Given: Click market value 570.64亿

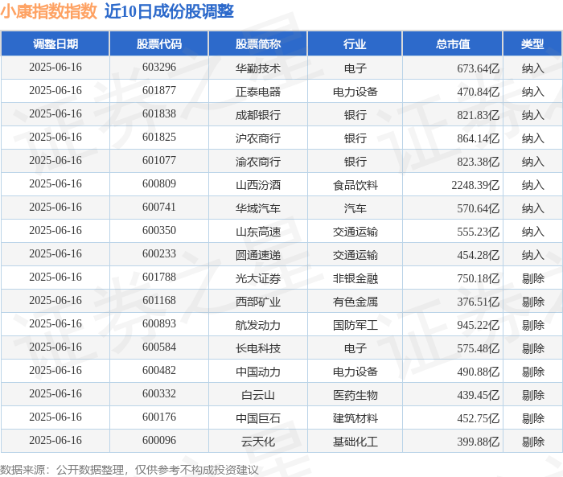Looking at the screenshot, I should point(478,208).
